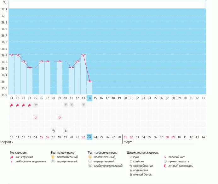
Task: Select the 36.4 temperature point on day 13
Action: pyautogui.click(x=83, y=55)
